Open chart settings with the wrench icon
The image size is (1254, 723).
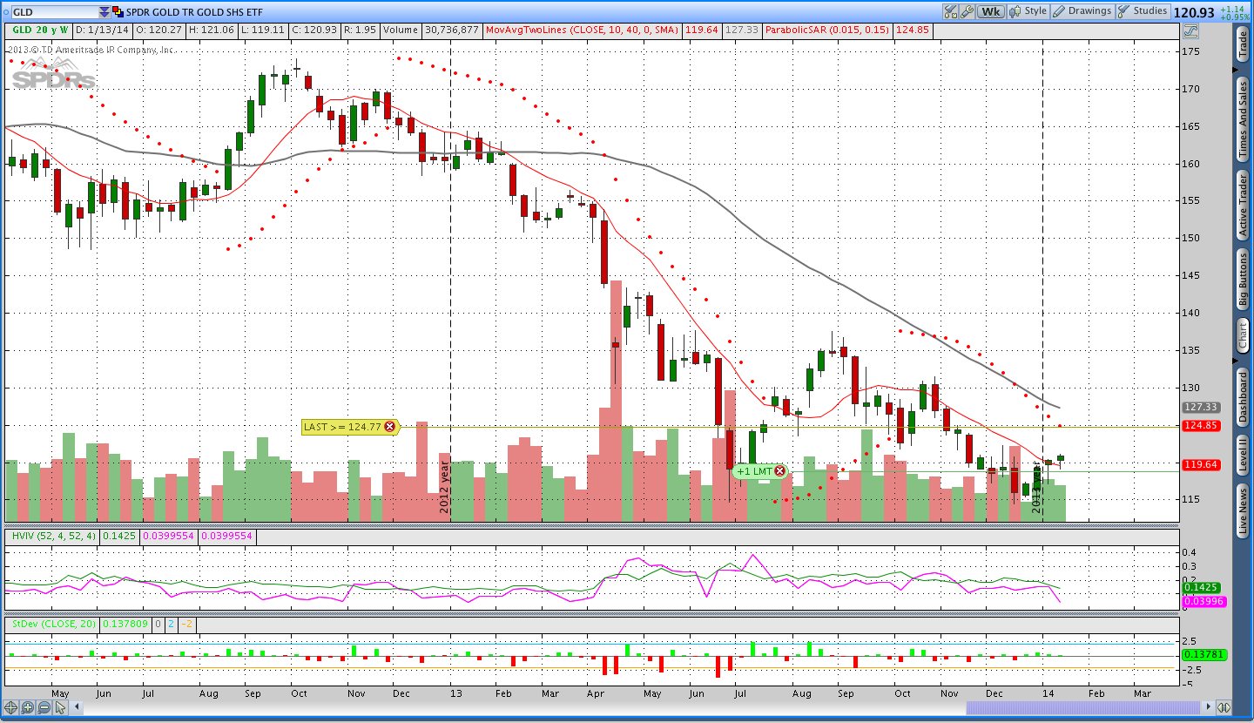[967, 11]
